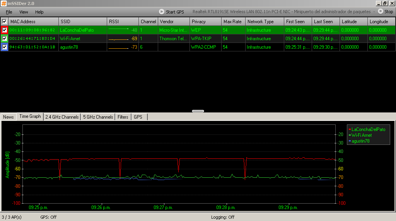Uncheck the LaConchaDelPato network checkbox
The width and height of the screenshot is (396, 221).
[x=4, y=30]
